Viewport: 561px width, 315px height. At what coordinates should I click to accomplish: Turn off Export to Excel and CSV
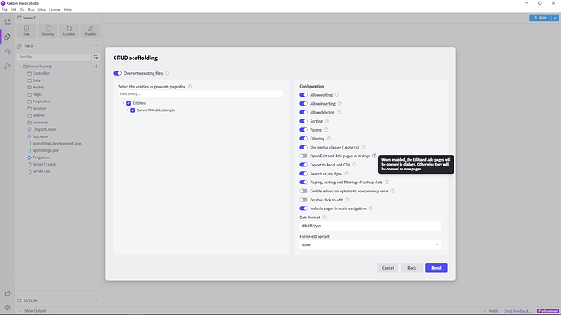[x=303, y=165]
